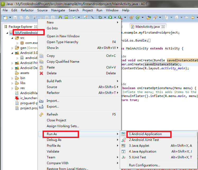Screen dimensions: 198x170
Task: Select 2 Android JUnit Test
Action: click(159, 140)
